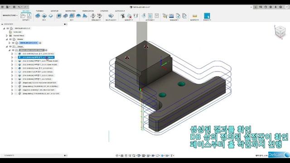290x163 pixels.
Task: Open Post Process from Actions
Action: tap(150, 16)
